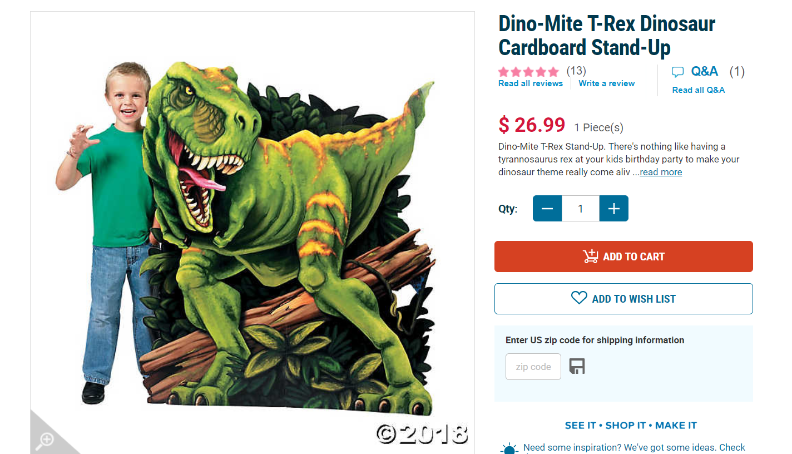
Task: Open the Read all Q&A link
Action: [699, 90]
